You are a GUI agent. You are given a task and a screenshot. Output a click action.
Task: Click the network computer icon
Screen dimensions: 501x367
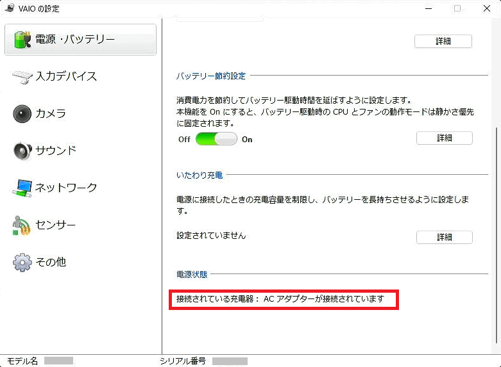(22, 188)
